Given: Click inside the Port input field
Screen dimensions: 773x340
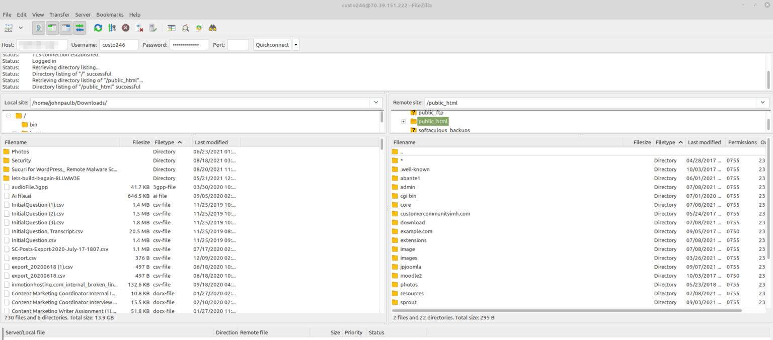Looking at the screenshot, I should [238, 44].
